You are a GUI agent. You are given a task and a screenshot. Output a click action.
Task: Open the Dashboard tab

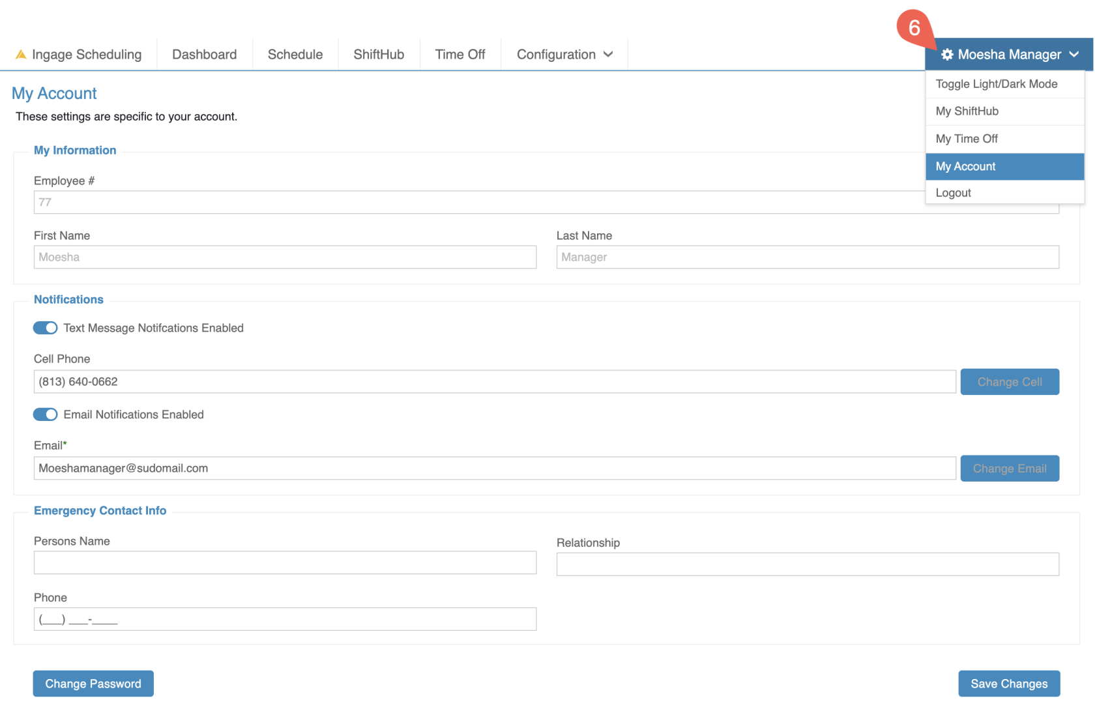point(204,55)
